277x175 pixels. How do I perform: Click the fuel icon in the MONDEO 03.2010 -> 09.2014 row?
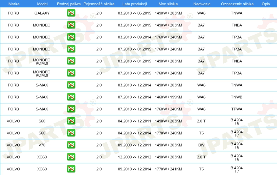(x=71, y=37)
